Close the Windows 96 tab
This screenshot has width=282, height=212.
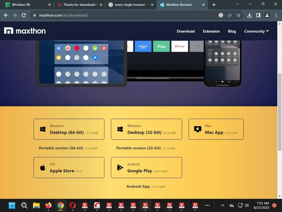coord(50,5)
